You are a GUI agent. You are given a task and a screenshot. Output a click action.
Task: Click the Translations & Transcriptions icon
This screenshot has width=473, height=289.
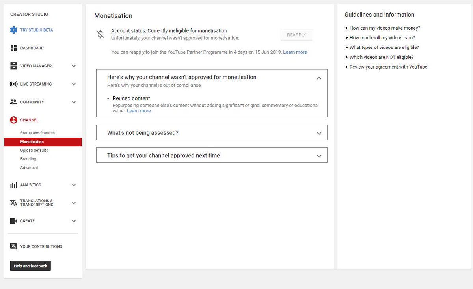coord(13,203)
